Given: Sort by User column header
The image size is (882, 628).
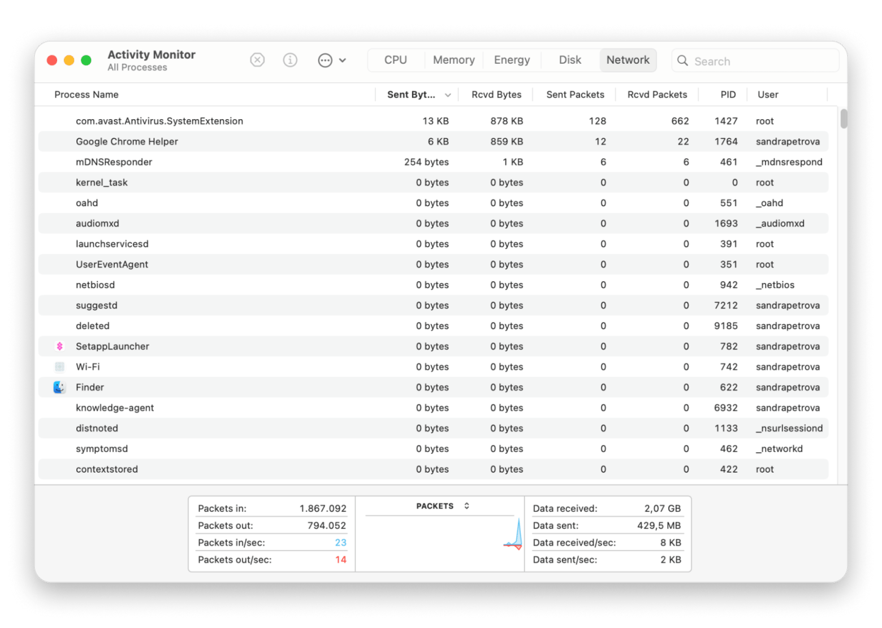Looking at the screenshot, I should coord(768,94).
